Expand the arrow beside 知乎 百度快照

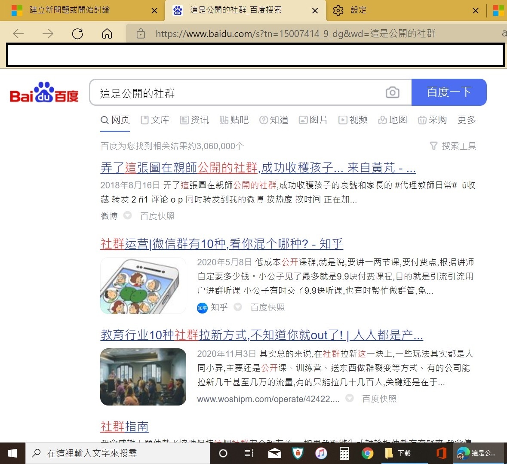click(x=238, y=307)
